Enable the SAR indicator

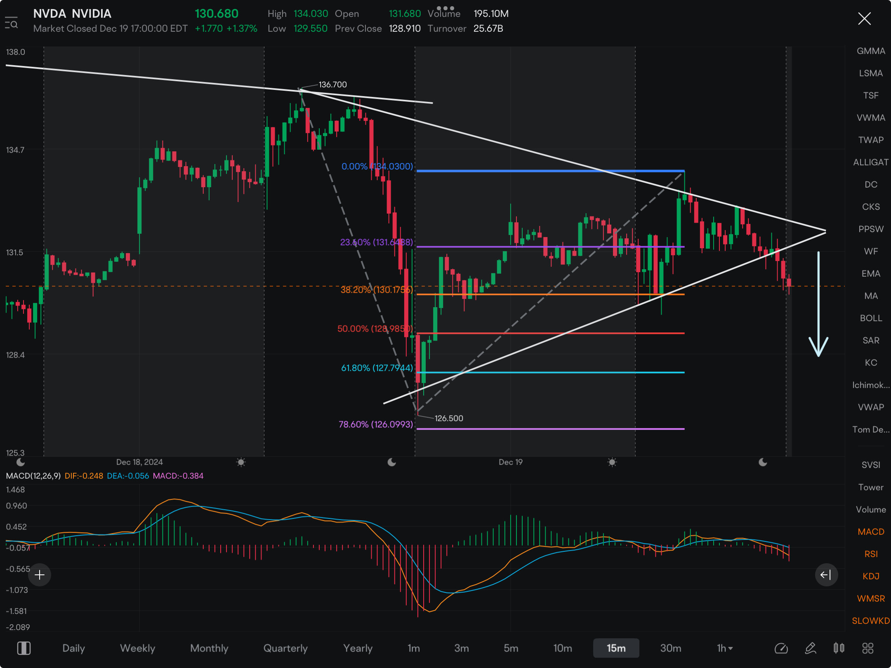click(x=871, y=340)
